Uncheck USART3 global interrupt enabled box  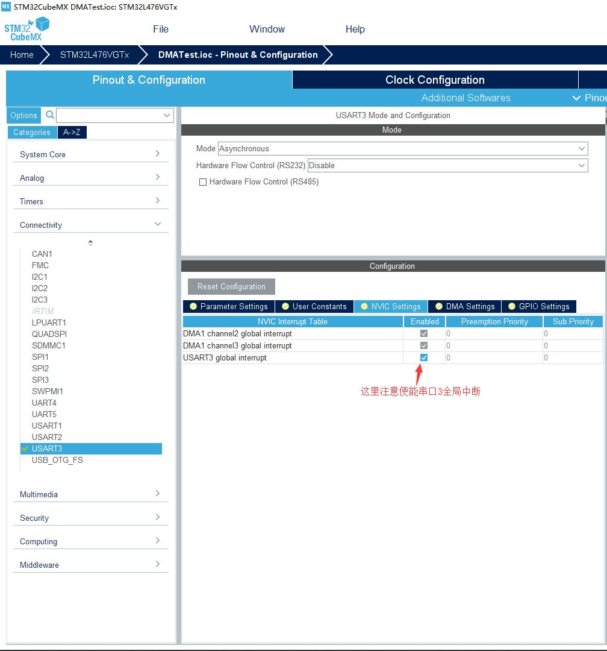(x=425, y=357)
